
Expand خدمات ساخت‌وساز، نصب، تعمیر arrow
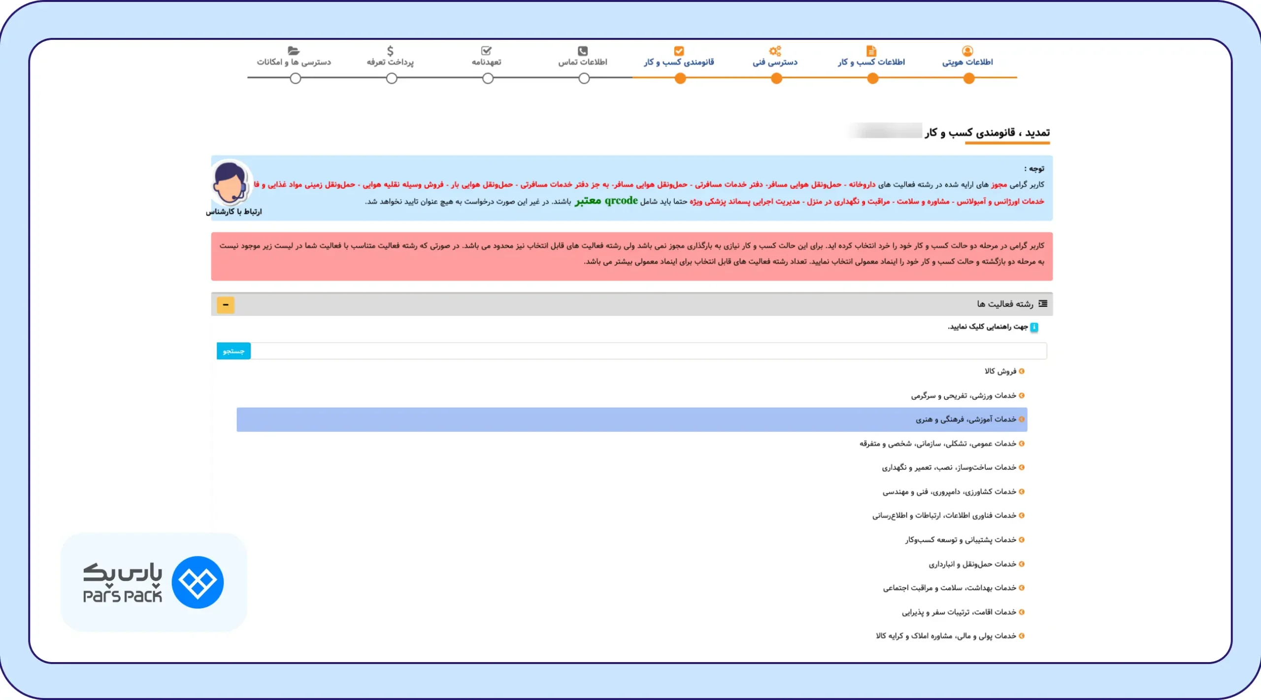1022,467
